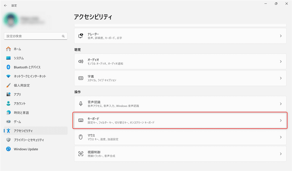Click the Narrator (ナレーター) icon
The image size is (292, 171).
pyautogui.click(x=81, y=36)
